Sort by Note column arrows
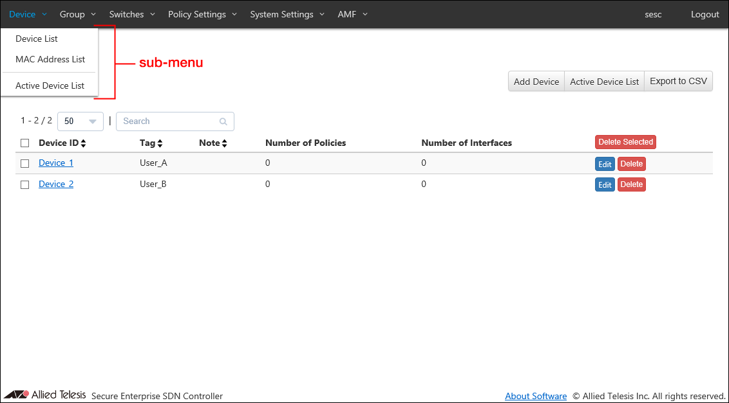The width and height of the screenshot is (729, 403). point(224,143)
